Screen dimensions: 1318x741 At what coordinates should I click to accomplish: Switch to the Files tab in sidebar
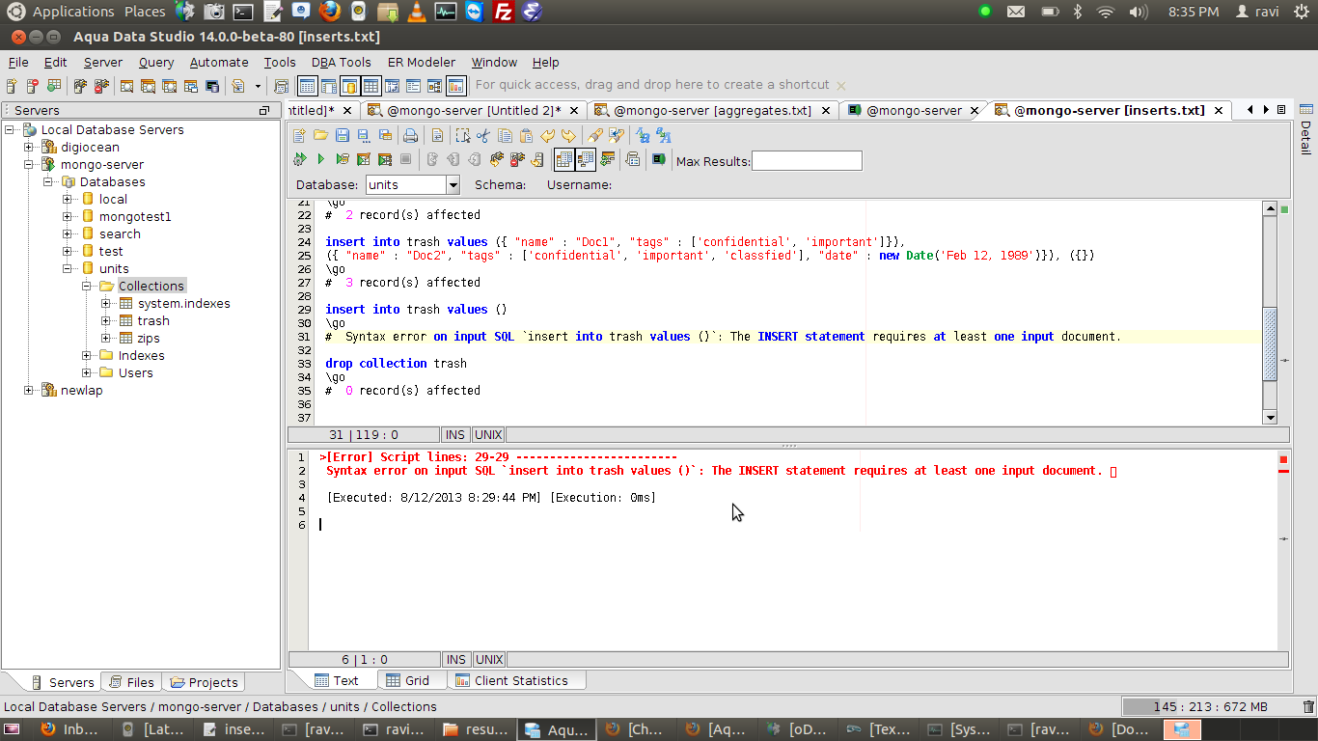(x=131, y=682)
